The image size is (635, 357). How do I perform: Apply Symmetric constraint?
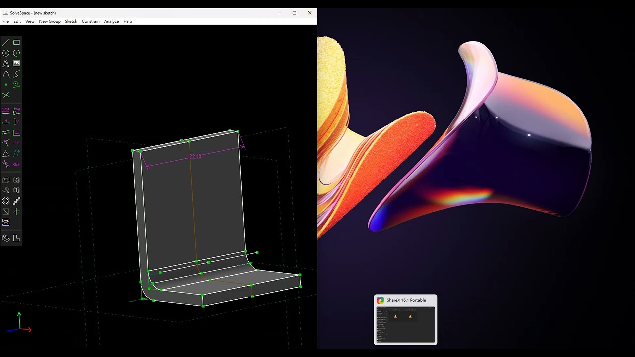pos(16,143)
